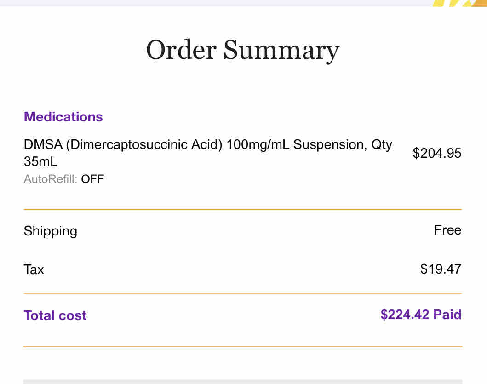
Task: Click the lavender strip above Order Summary
Action: click(216, 3)
